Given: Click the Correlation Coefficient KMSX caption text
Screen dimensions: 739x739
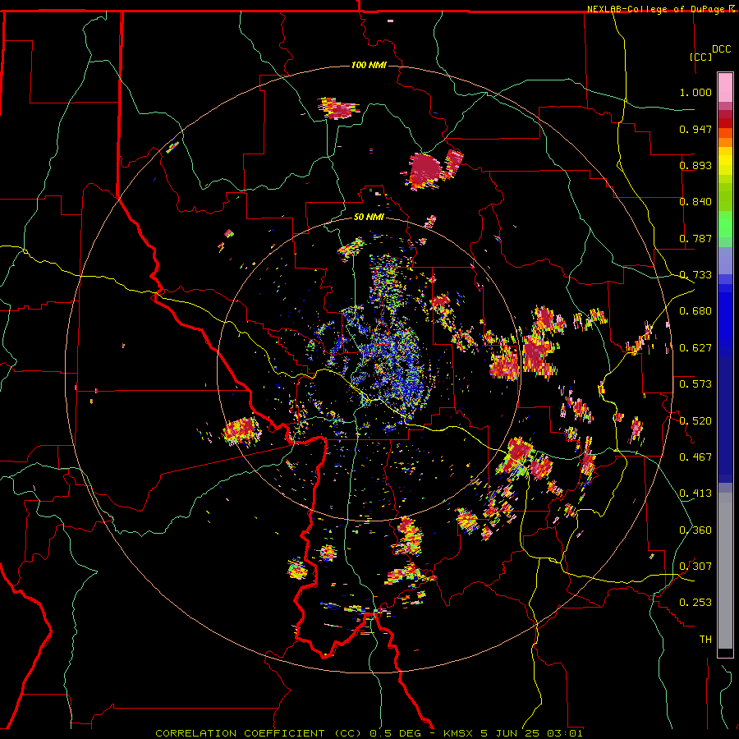Looking at the screenshot, I should point(369,733).
